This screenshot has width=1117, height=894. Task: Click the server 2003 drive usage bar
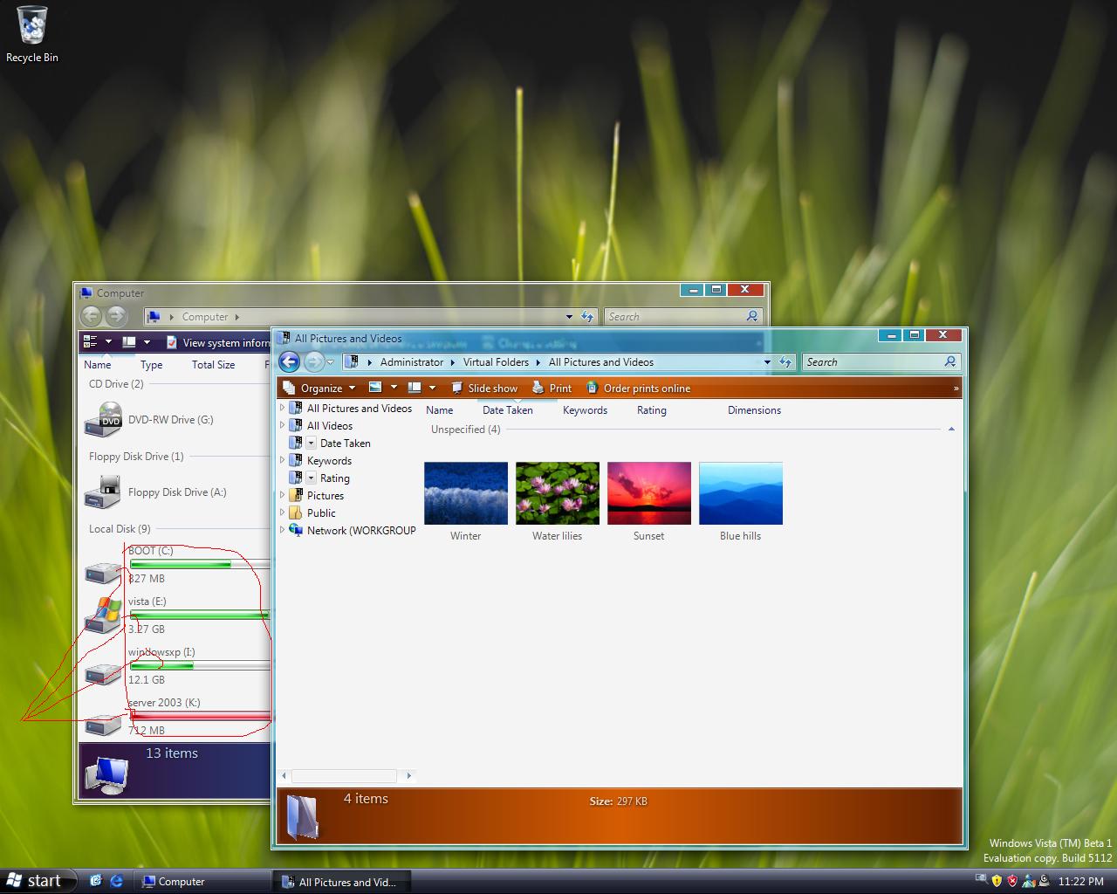pyautogui.click(x=199, y=714)
